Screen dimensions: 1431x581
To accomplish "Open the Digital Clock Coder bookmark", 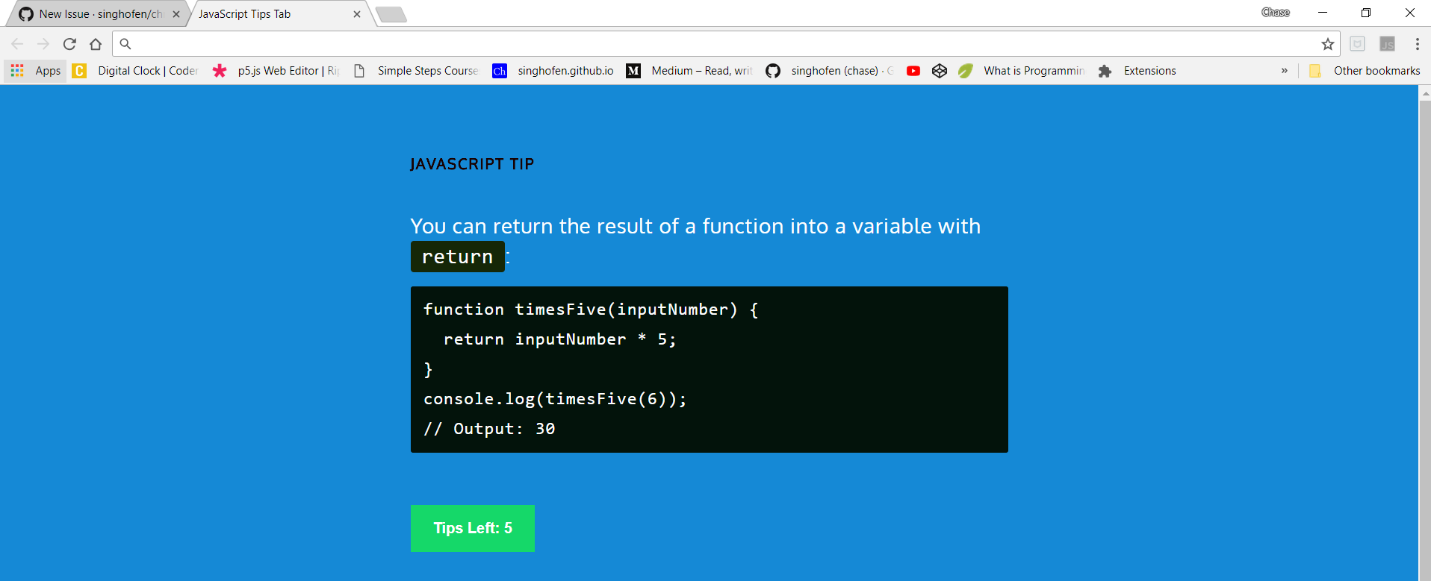I will [135, 71].
